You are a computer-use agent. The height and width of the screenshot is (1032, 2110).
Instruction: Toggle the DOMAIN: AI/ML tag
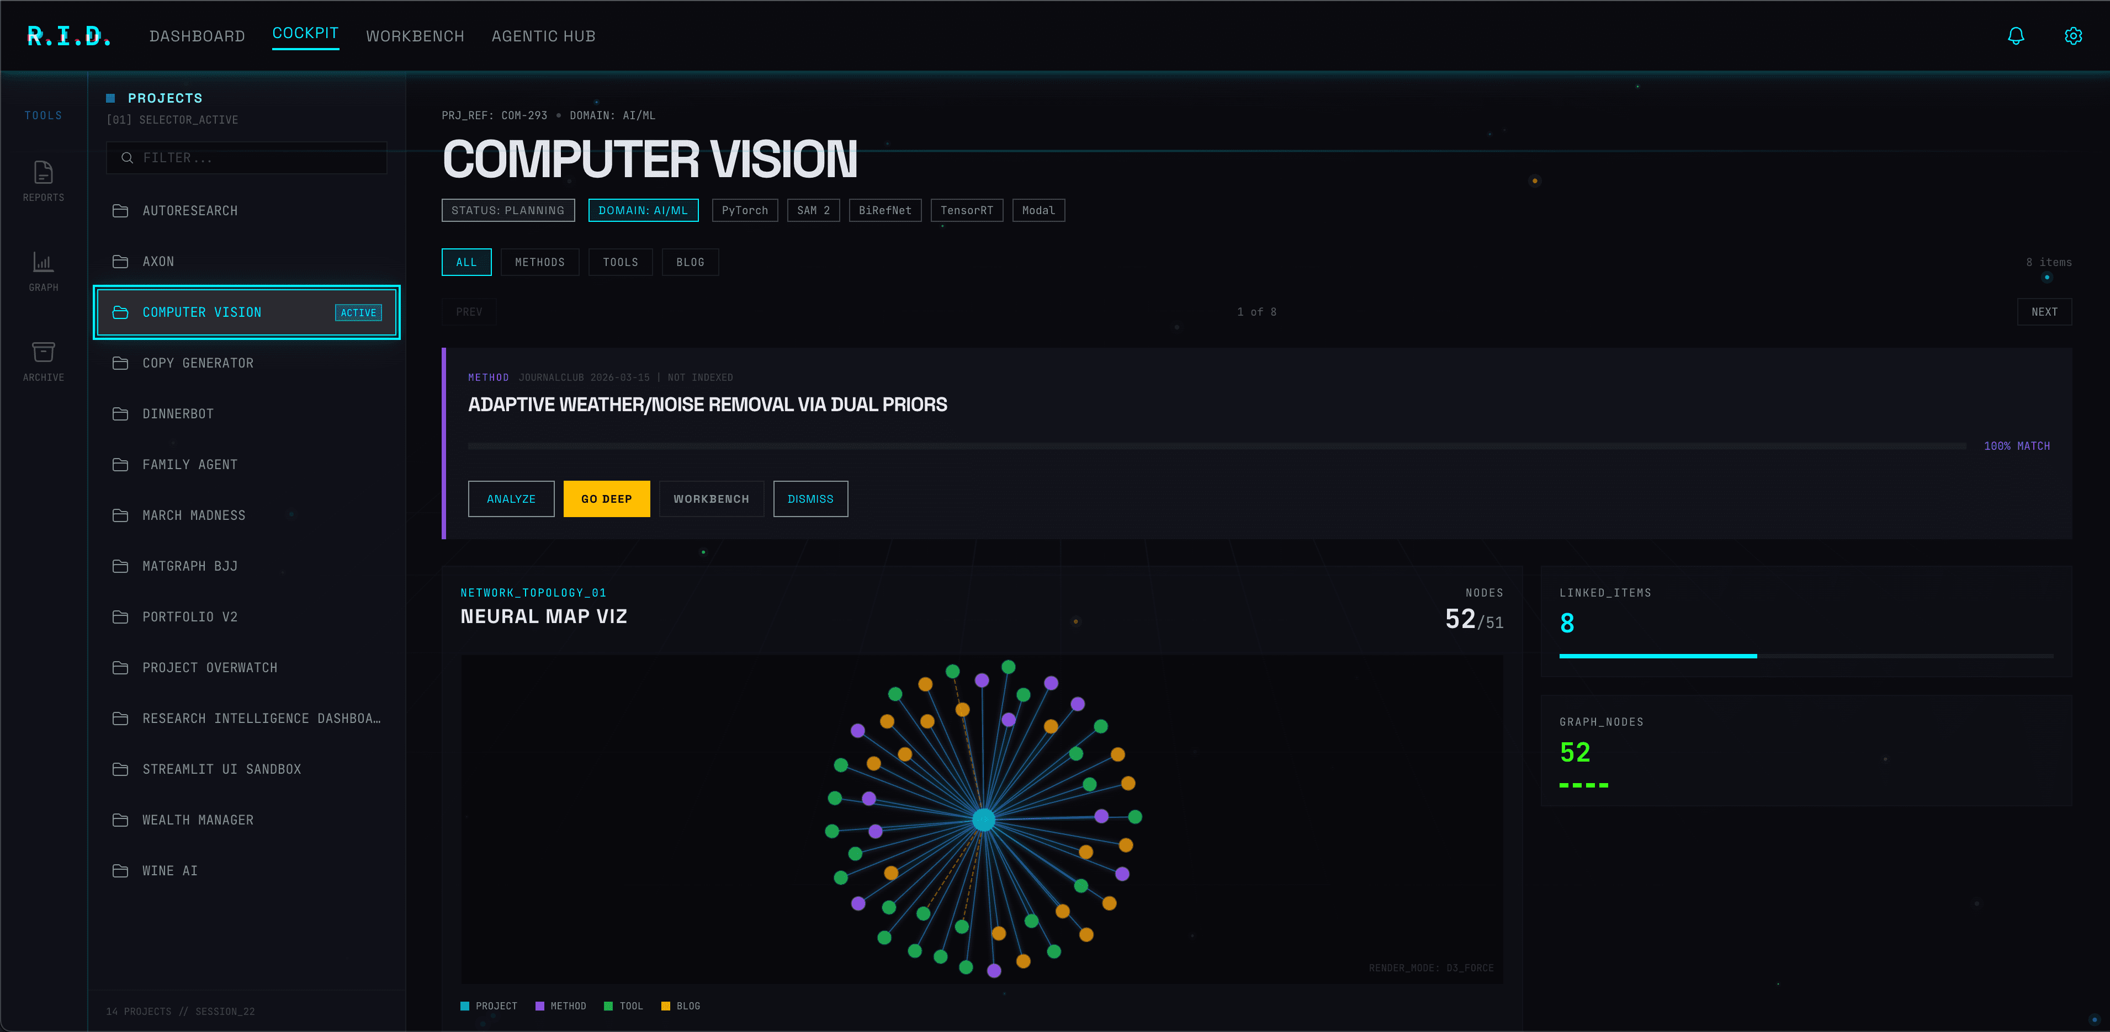pyautogui.click(x=643, y=210)
